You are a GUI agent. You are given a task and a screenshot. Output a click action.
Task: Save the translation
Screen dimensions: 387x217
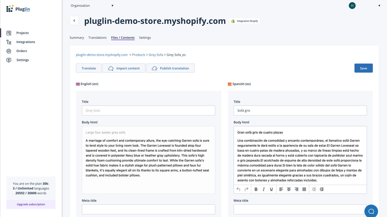(x=363, y=68)
